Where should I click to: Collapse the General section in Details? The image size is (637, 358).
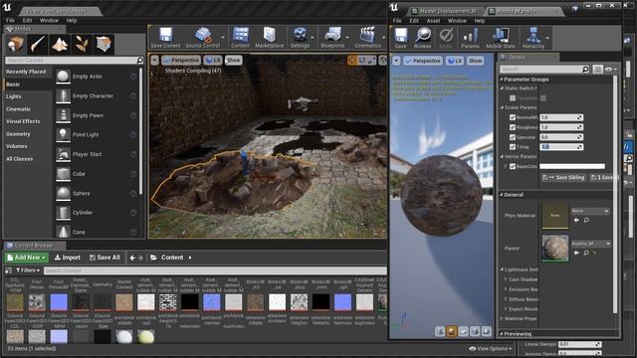502,195
